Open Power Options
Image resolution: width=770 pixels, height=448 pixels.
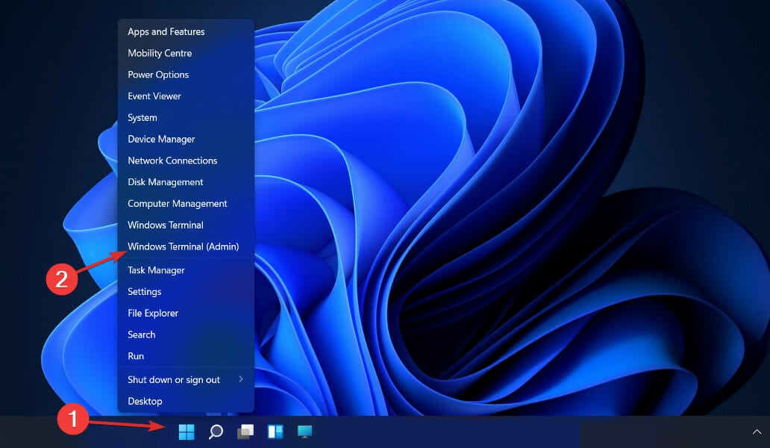pyautogui.click(x=158, y=74)
